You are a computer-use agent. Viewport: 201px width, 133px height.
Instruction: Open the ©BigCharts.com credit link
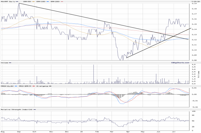[180, 63]
